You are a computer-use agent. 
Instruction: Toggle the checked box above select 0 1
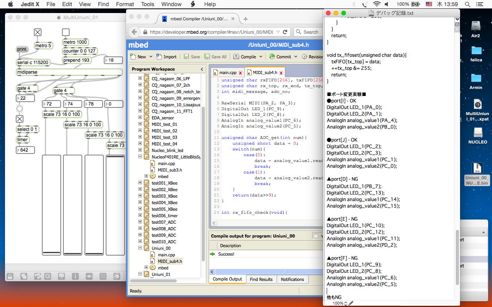point(20,119)
